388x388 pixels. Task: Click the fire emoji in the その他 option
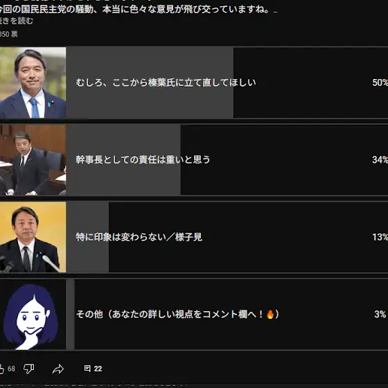[x=270, y=314]
